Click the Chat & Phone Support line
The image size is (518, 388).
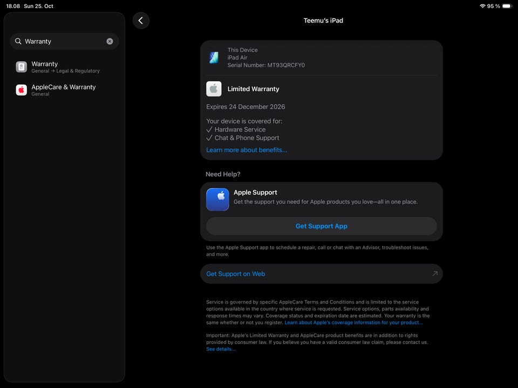[242, 138]
